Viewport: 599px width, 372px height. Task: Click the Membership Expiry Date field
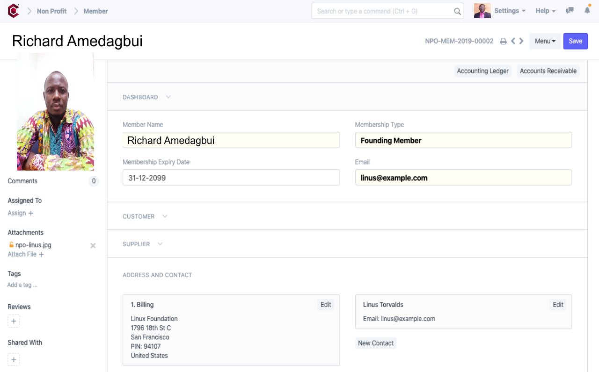pos(231,178)
